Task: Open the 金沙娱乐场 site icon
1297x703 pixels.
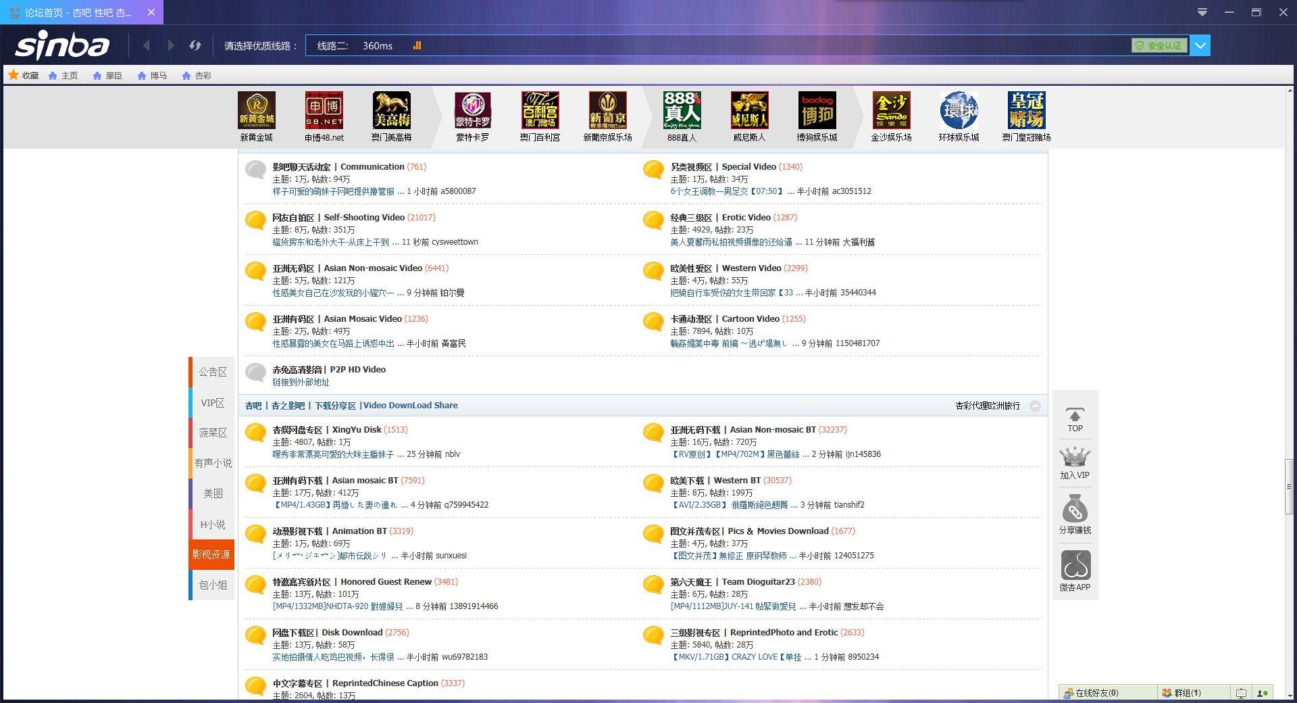Action: click(892, 110)
